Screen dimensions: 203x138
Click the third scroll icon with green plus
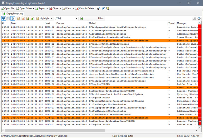click(27, 18)
